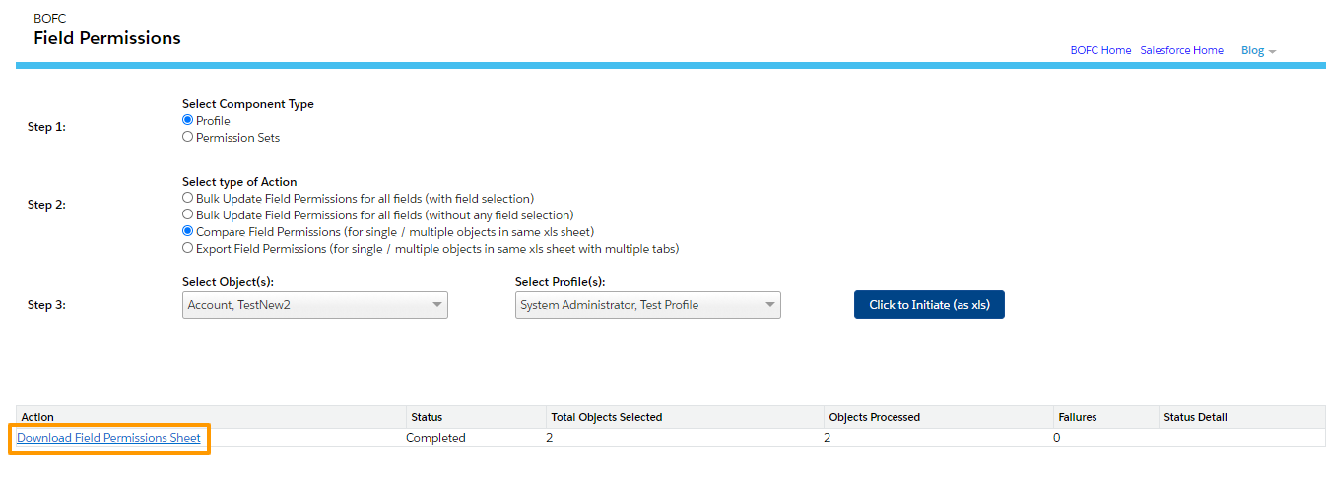
Task: Select Compare Field Permissions radio option
Action: tap(188, 231)
